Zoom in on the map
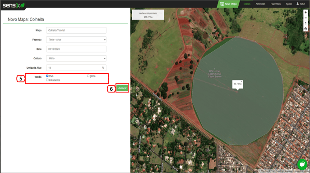 (x=305, y=13)
